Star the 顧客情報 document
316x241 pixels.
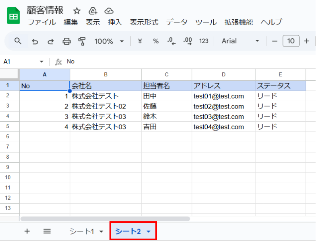tap(77, 11)
